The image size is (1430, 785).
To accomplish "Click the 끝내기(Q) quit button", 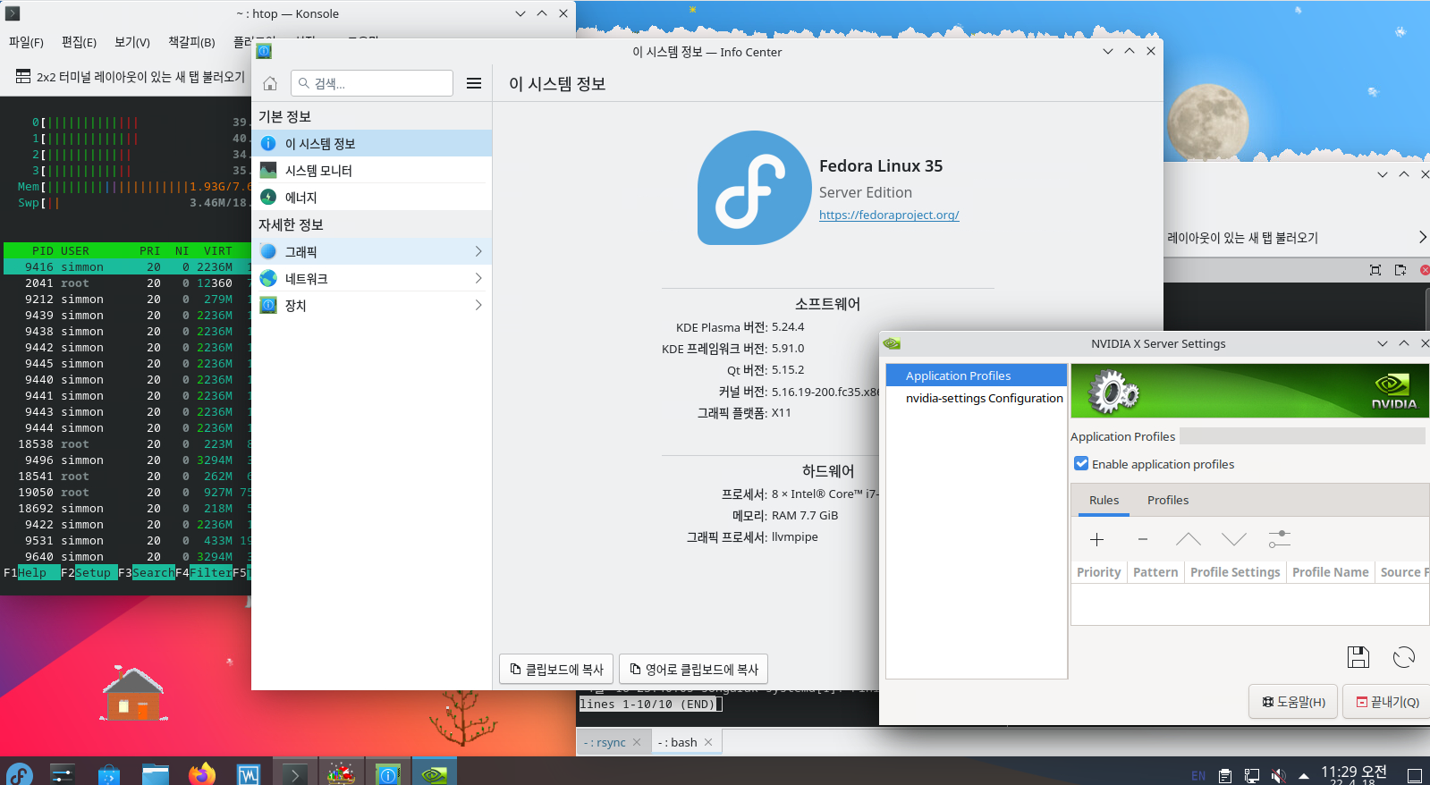I will (x=1388, y=702).
